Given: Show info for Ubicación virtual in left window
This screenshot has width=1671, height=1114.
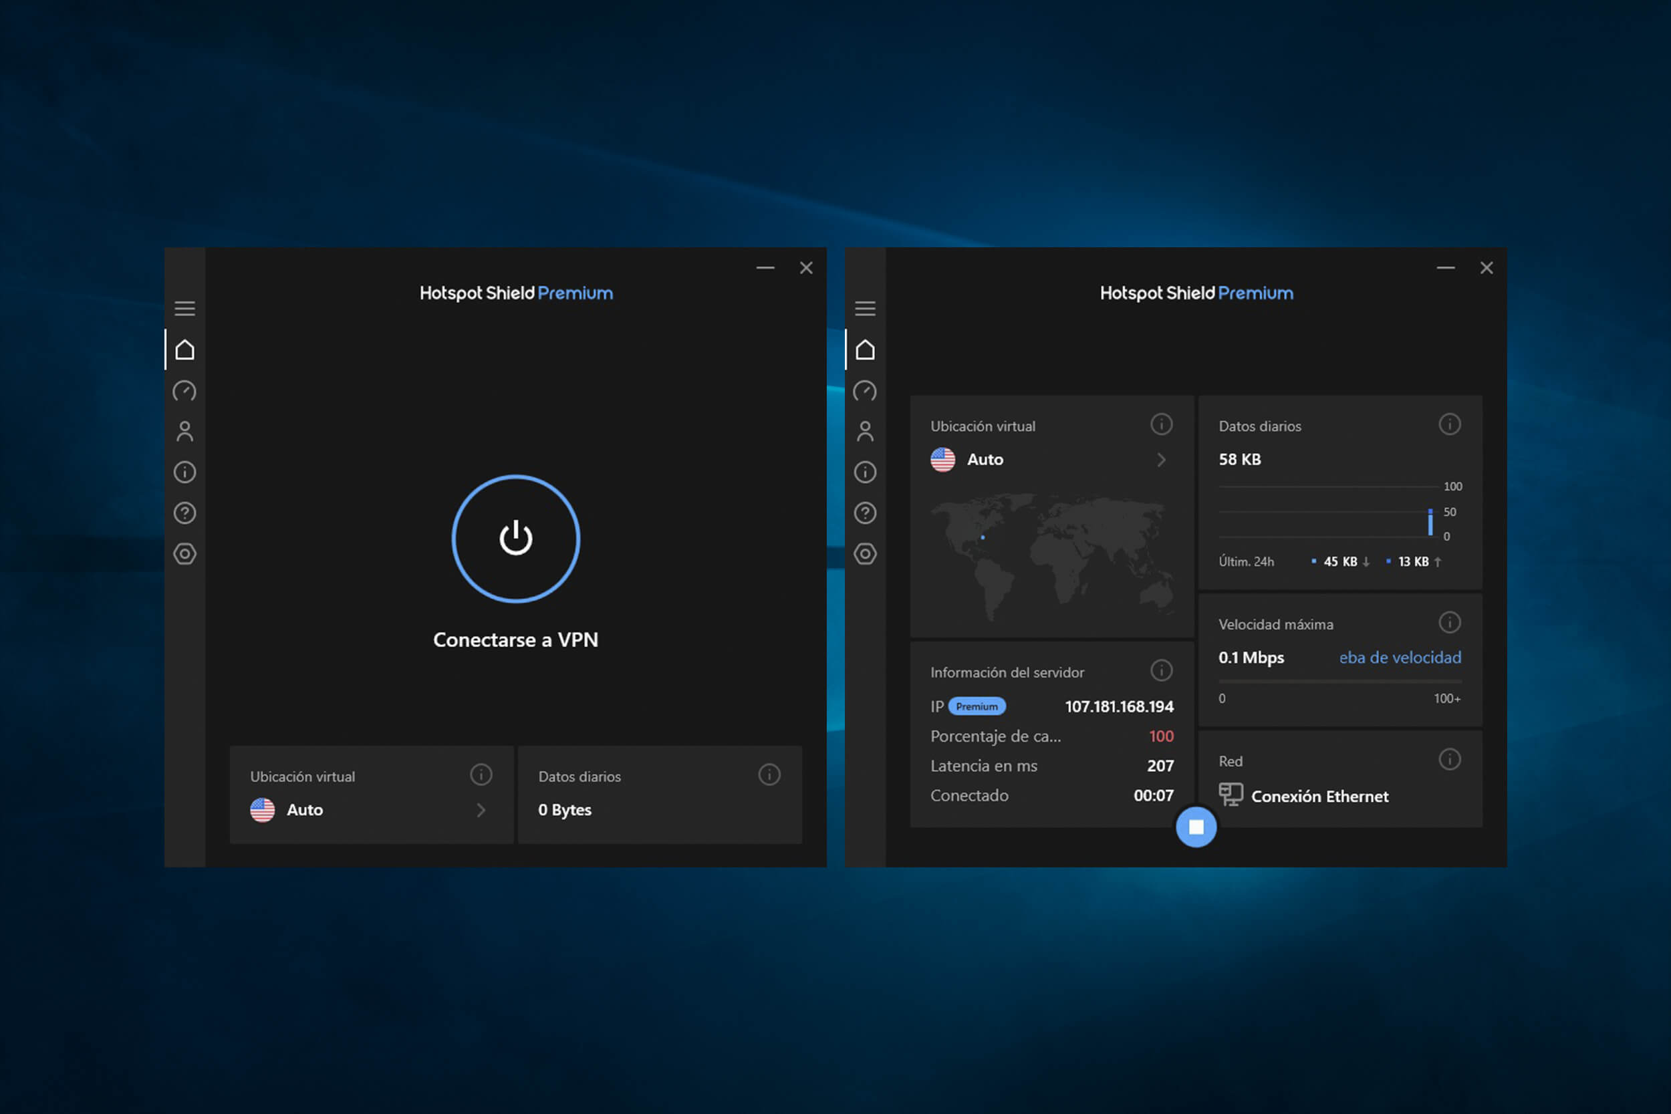Looking at the screenshot, I should [x=481, y=775].
